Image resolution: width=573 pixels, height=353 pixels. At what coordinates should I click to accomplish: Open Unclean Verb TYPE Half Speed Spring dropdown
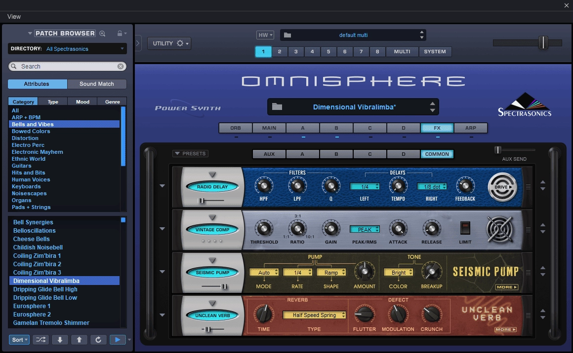(x=314, y=315)
